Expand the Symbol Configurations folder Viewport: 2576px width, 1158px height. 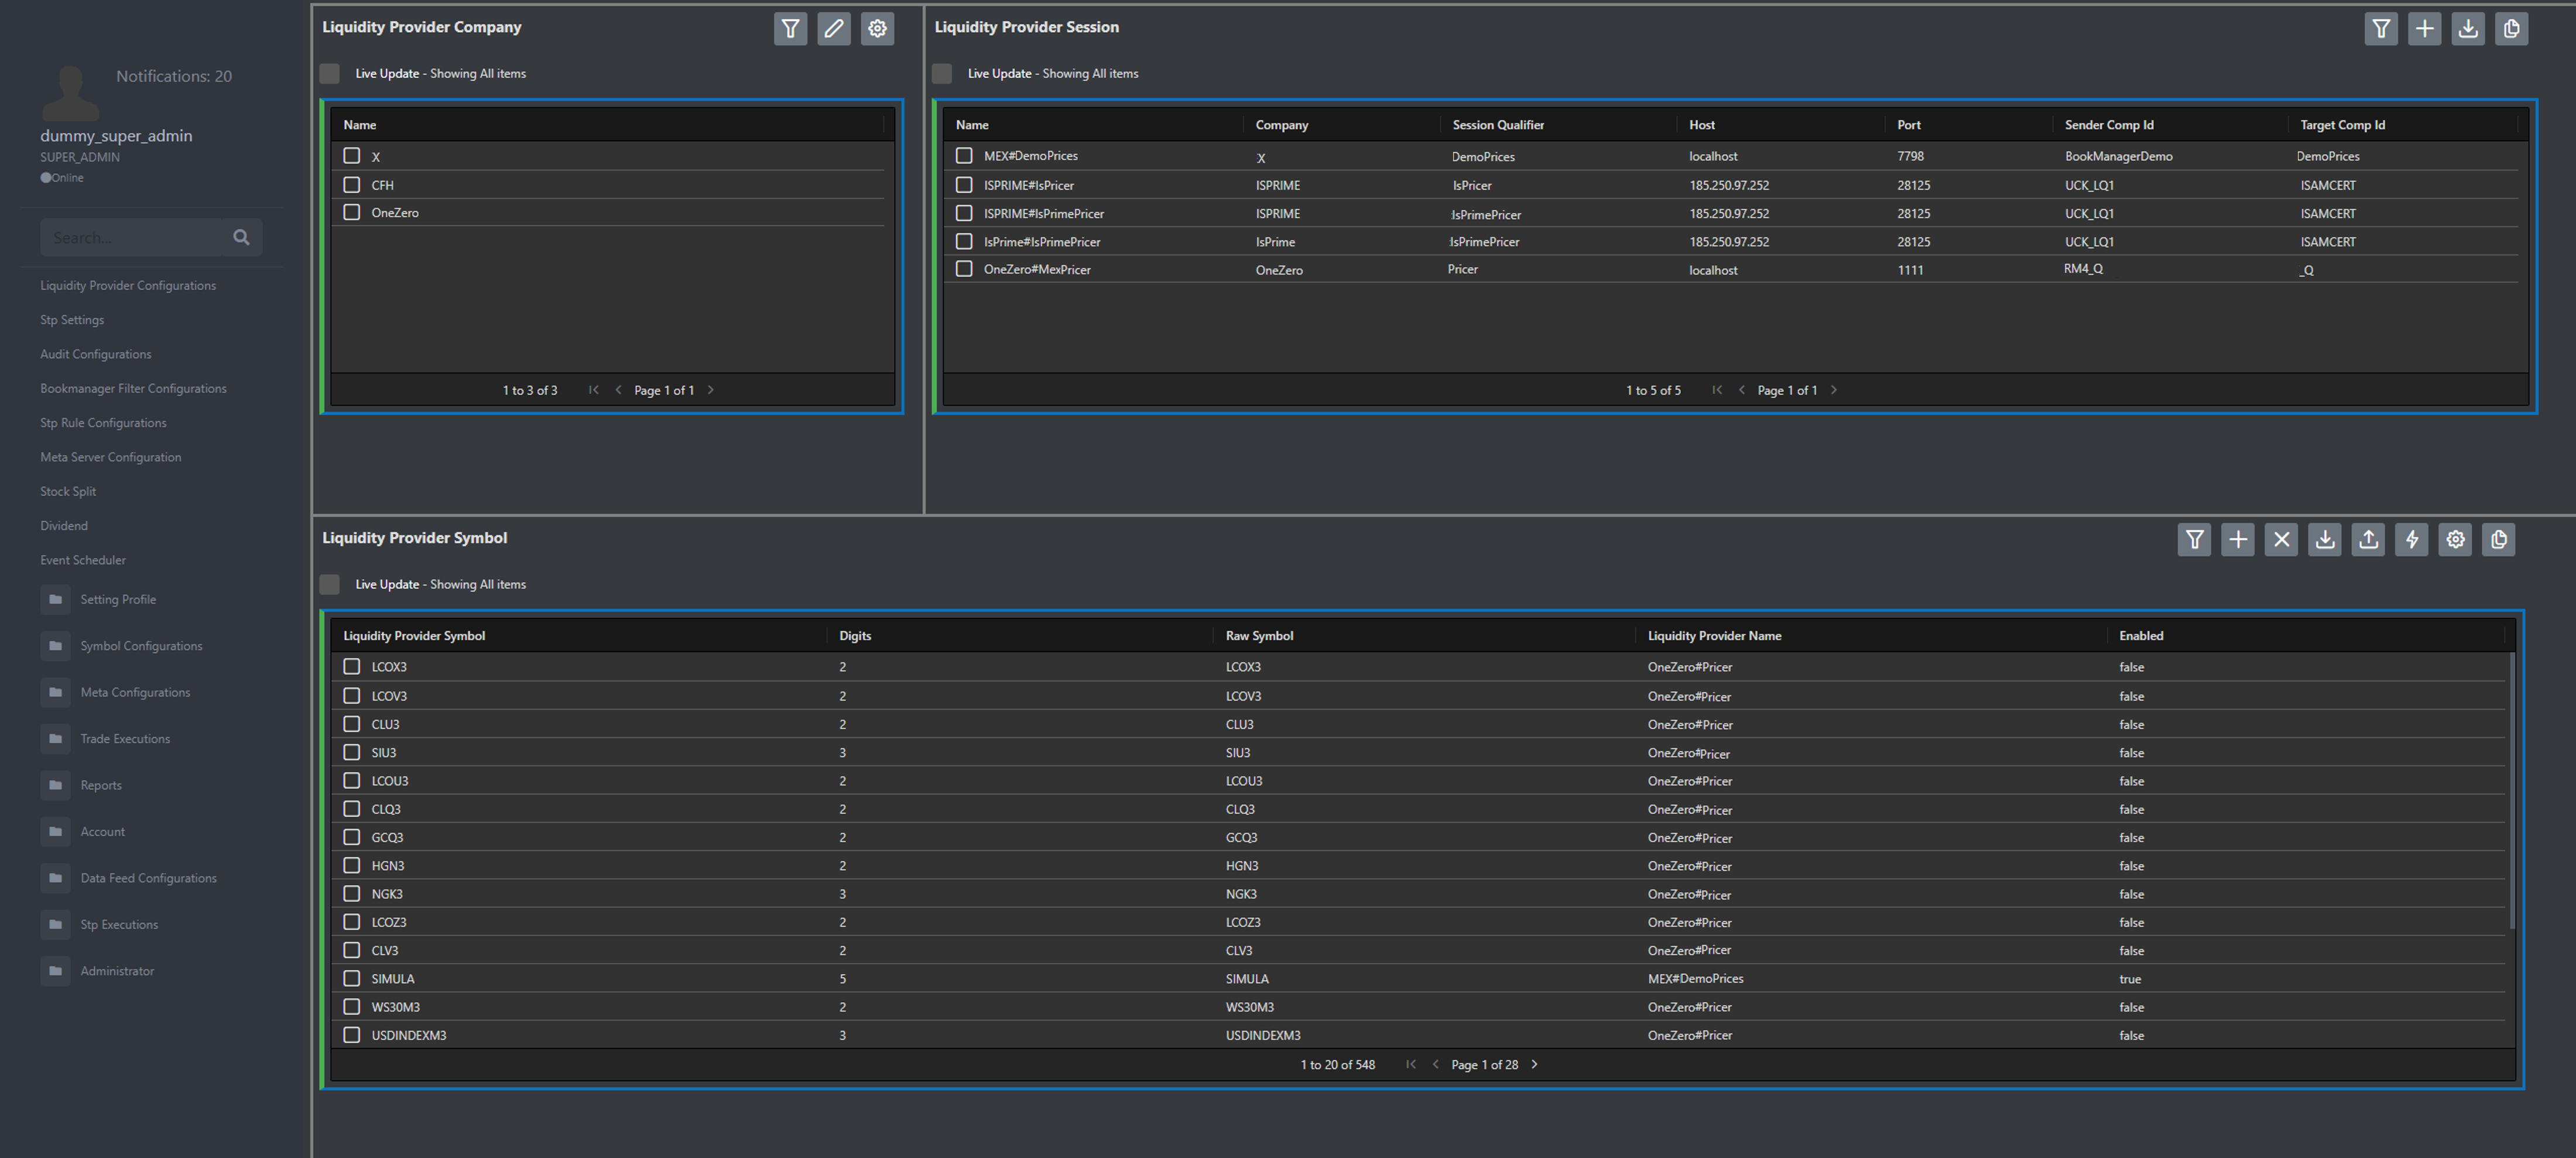pos(141,645)
